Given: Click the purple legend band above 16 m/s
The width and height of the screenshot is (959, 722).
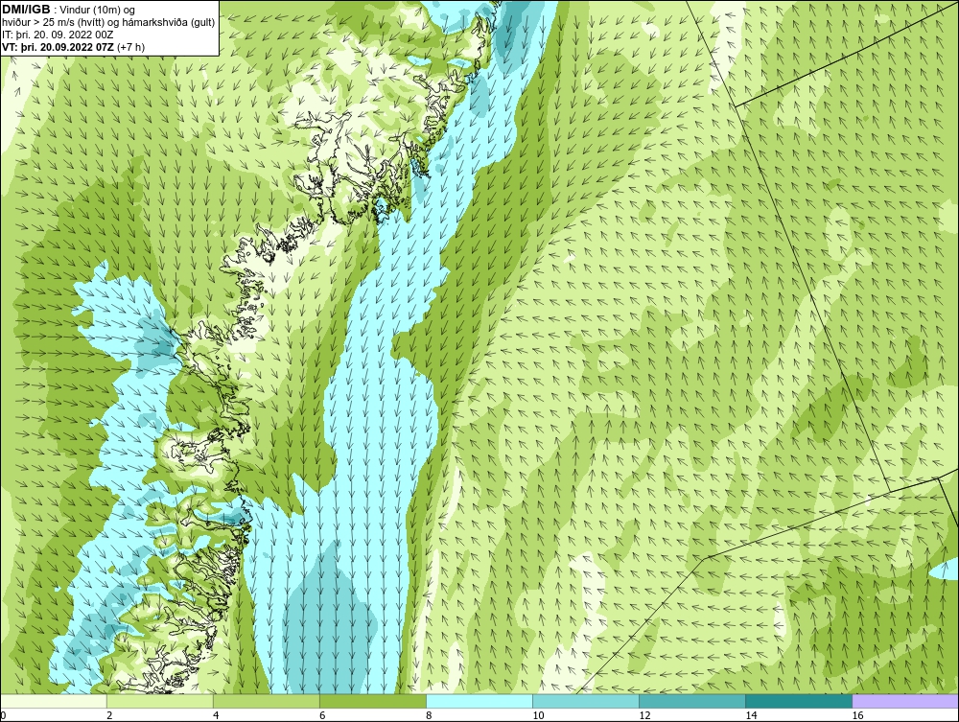Looking at the screenshot, I should point(905,701).
